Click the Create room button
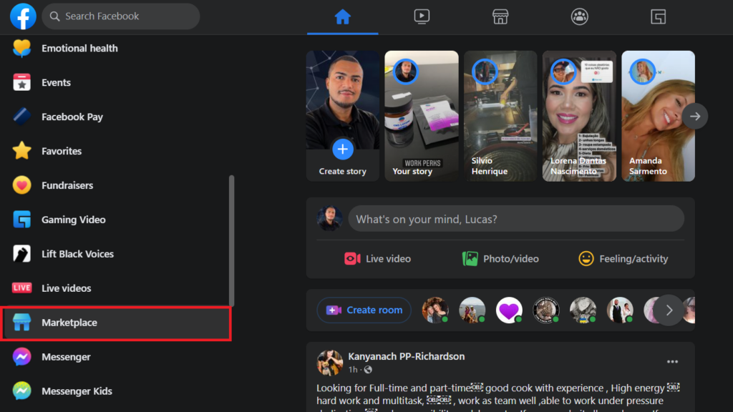This screenshot has width=733, height=412. pyautogui.click(x=364, y=310)
